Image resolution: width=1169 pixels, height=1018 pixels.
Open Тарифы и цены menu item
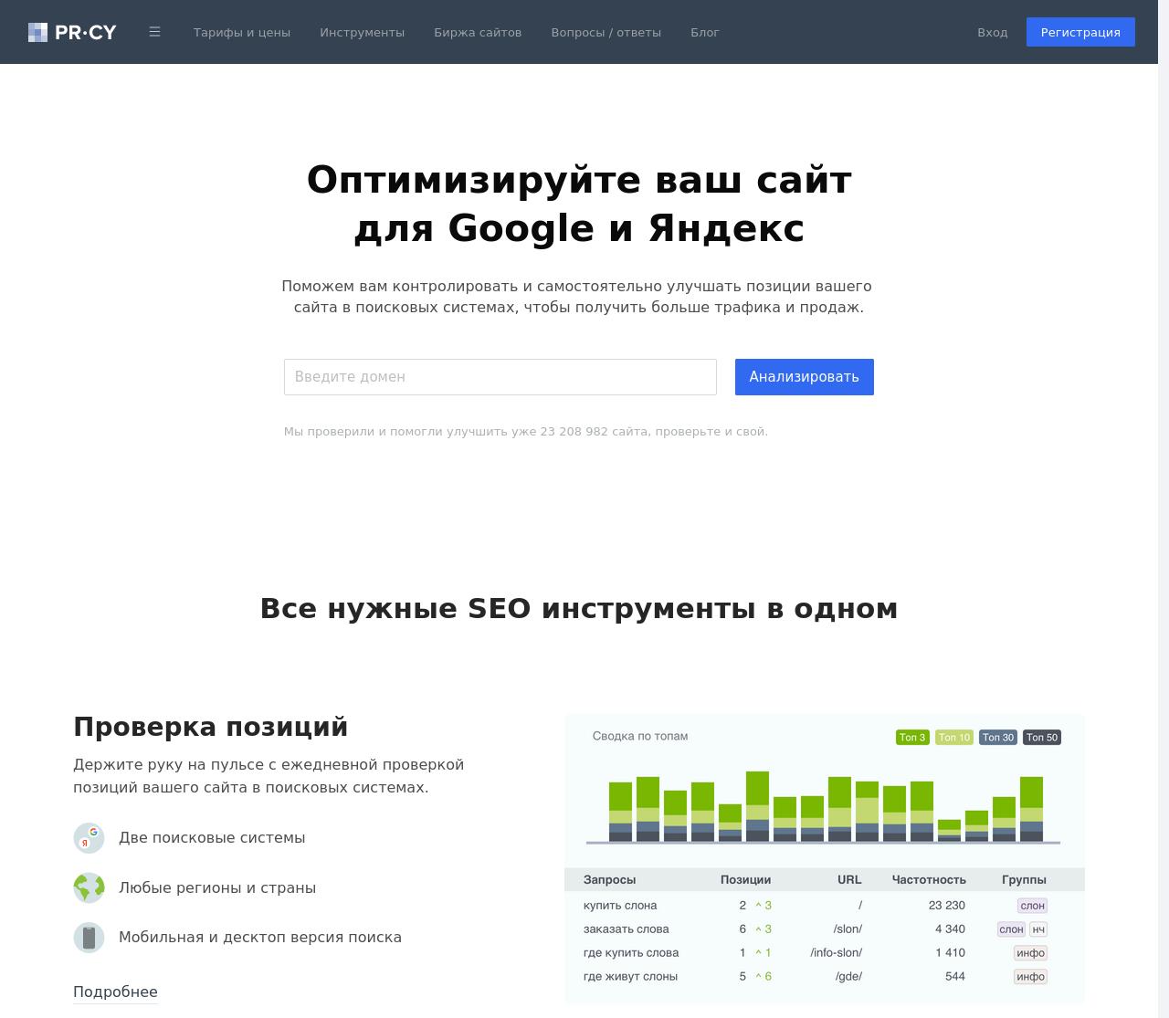tap(242, 32)
